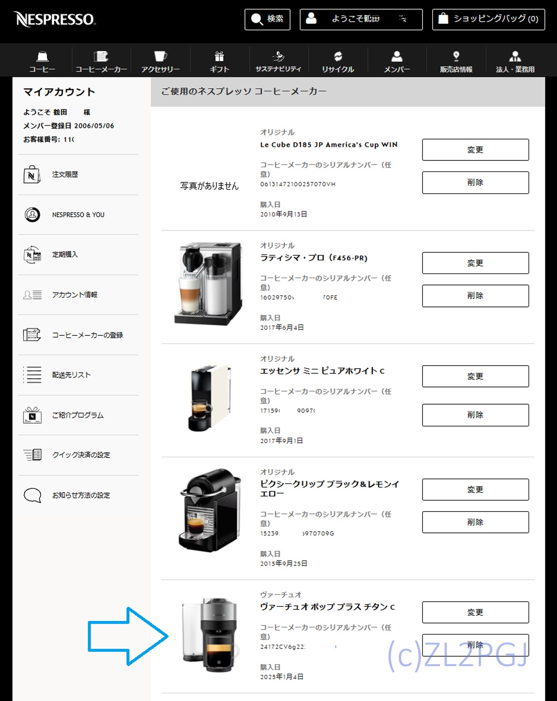557x701 pixels.
Task: Click the Nespresso logo
Action: tap(55, 19)
